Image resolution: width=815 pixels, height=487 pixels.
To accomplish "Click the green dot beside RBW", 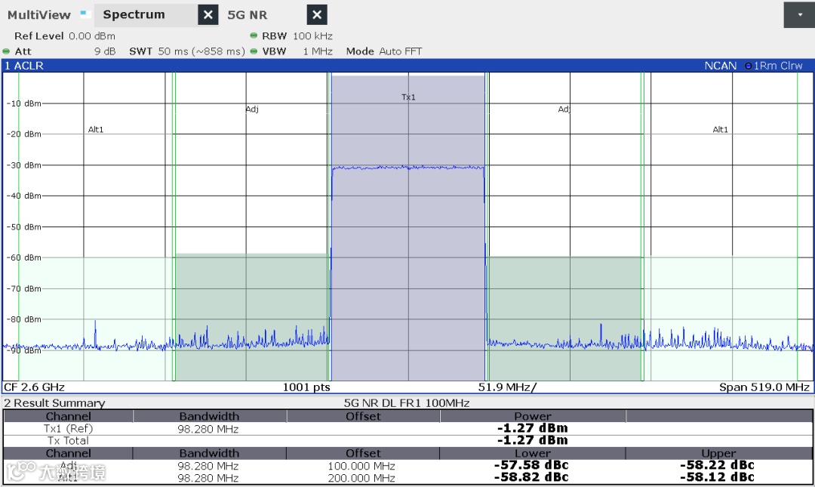I will (254, 36).
